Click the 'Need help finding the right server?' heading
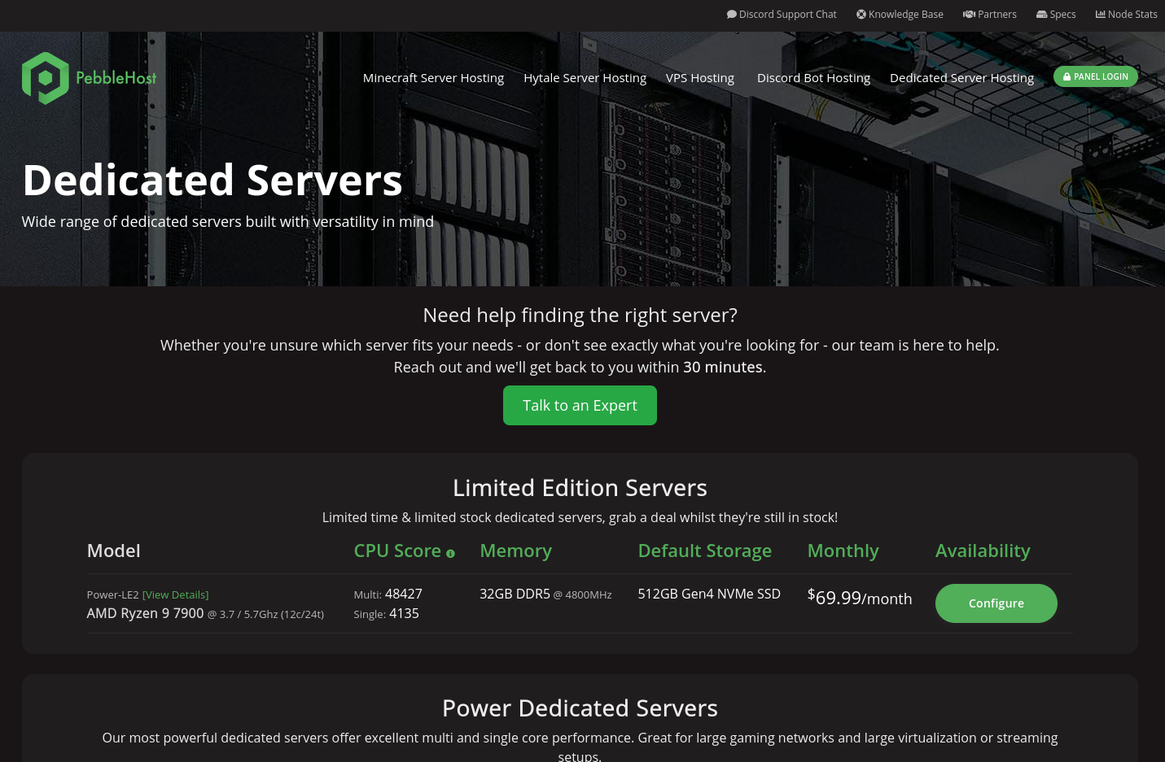This screenshot has width=1165, height=762. [x=580, y=315]
